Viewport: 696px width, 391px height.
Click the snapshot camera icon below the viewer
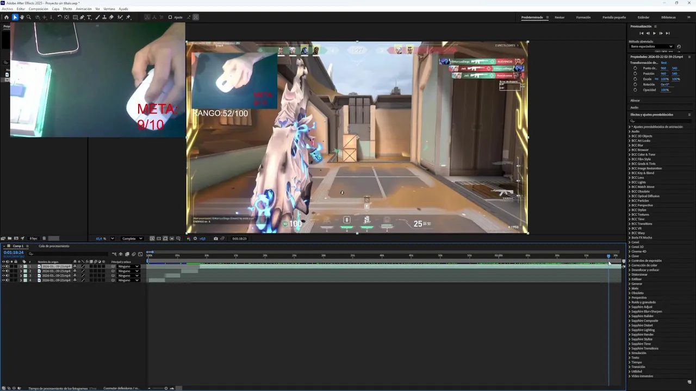pyautogui.click(x=216, y=238)
